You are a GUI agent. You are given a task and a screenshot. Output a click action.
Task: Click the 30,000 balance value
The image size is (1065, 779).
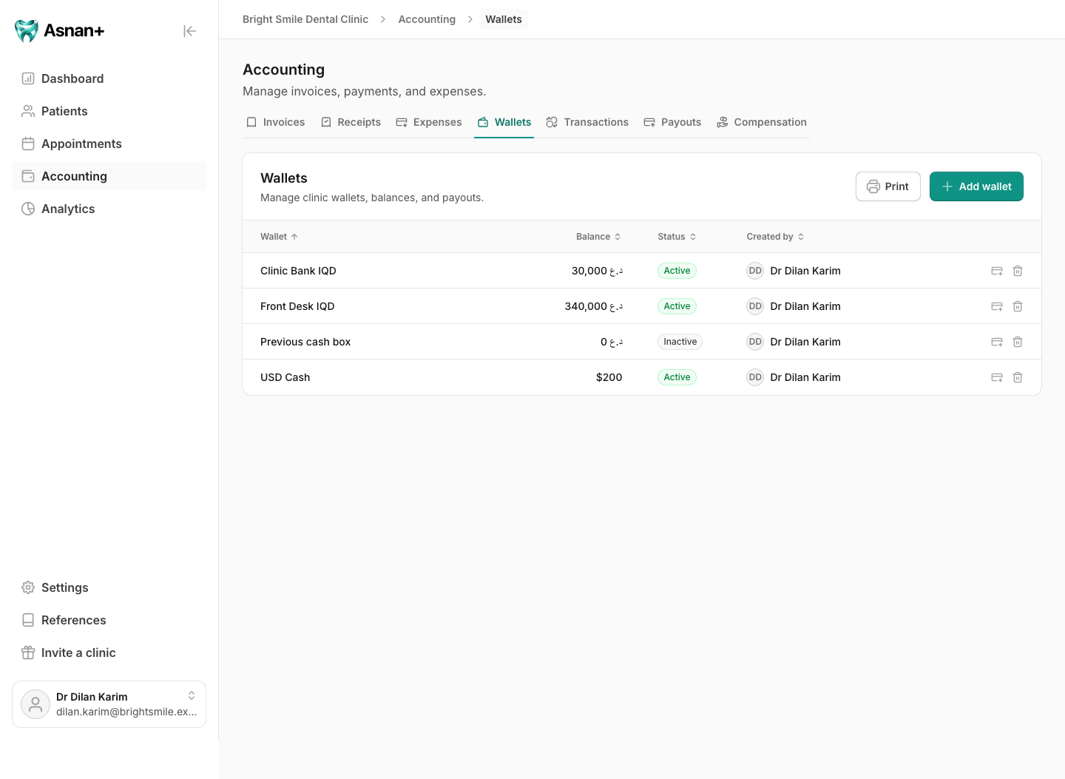pyautogui.click(x=597, y=271)
